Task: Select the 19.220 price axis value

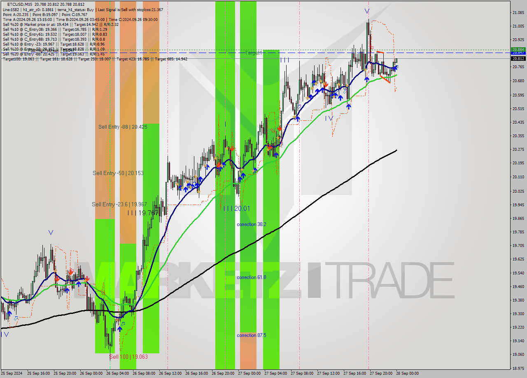Action: pos(518,327)
